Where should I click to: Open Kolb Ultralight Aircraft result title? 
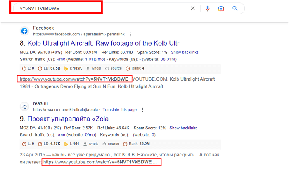tap(103, 43)
